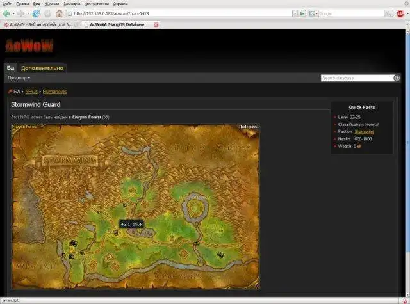Click the database search submit icon
Image resolution: width=410 pixels, height=304 pixels.
[397, 78]
